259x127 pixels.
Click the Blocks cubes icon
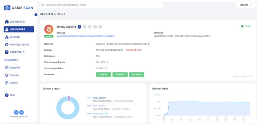pyautogui.click(x=7, y=37)
